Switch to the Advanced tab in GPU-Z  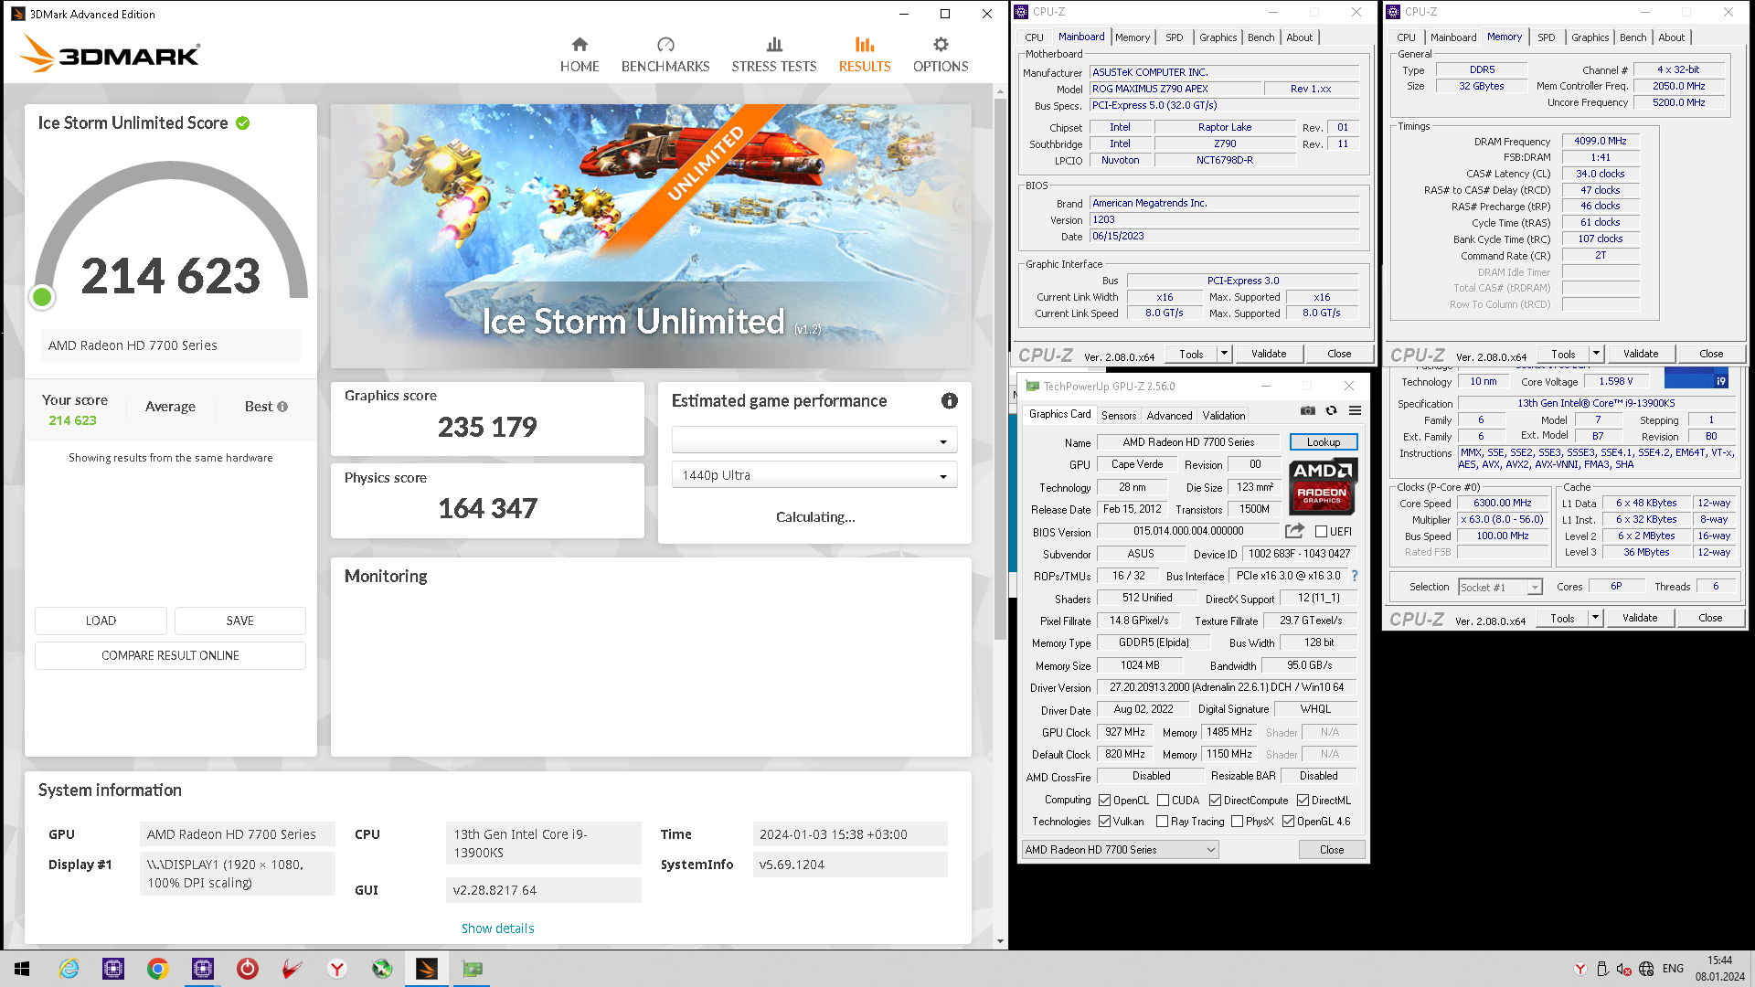coord(1169,416)
